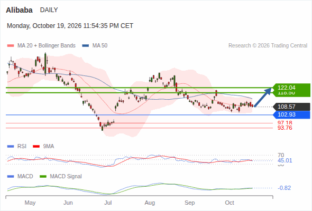Click the RSI legend label
The height and width of the screenshot is (211, 312).
click(x=22, y=147)
